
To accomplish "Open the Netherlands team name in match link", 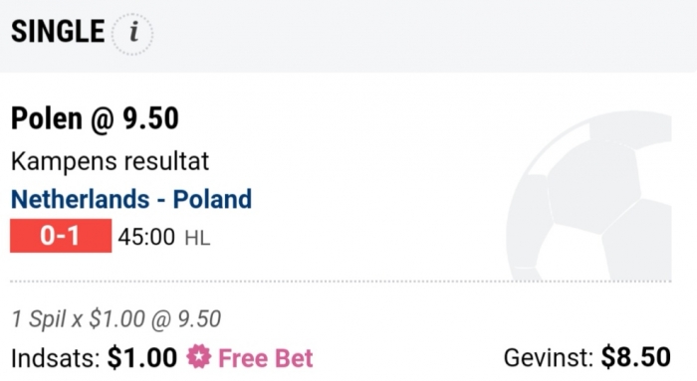I will pos(80,199).
